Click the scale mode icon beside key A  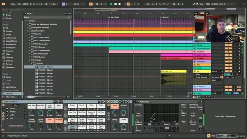(x=63, y=4)
